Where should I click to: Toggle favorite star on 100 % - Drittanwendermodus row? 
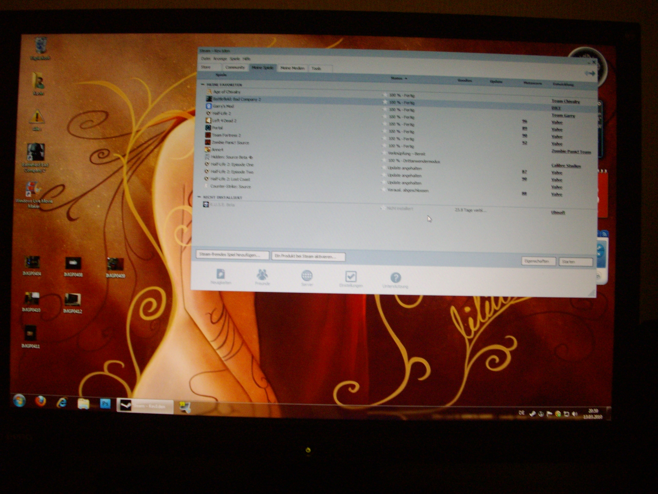pos(384,160)
